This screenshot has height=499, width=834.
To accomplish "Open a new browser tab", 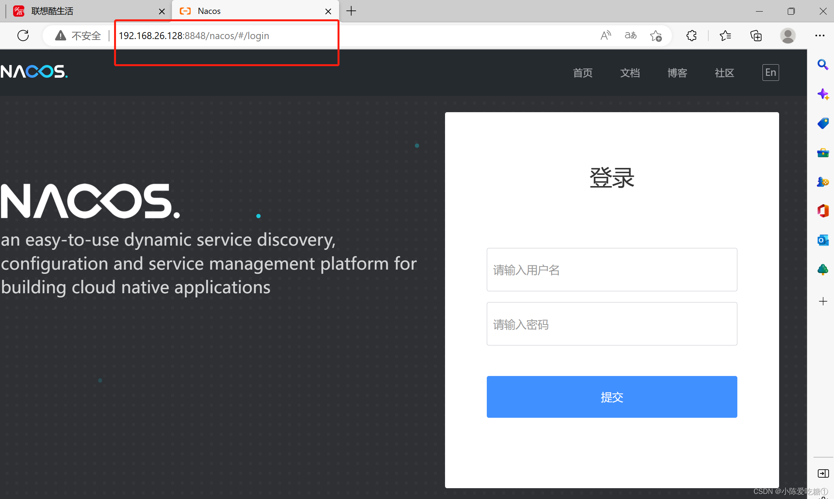I will [351, 11].
